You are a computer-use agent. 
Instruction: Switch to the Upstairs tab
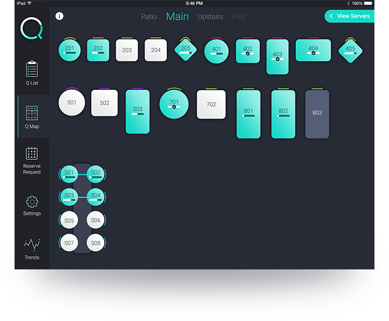click(210, 17)
